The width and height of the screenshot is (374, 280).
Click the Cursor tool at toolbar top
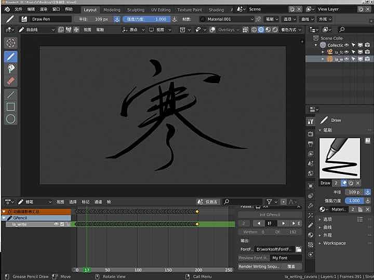pos(10,42)
